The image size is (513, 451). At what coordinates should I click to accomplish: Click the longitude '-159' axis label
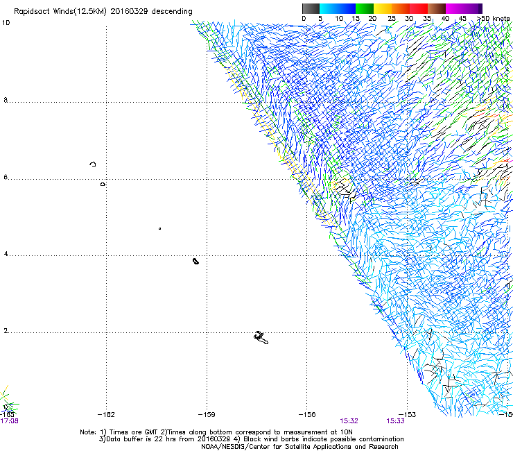click(207, 415)
